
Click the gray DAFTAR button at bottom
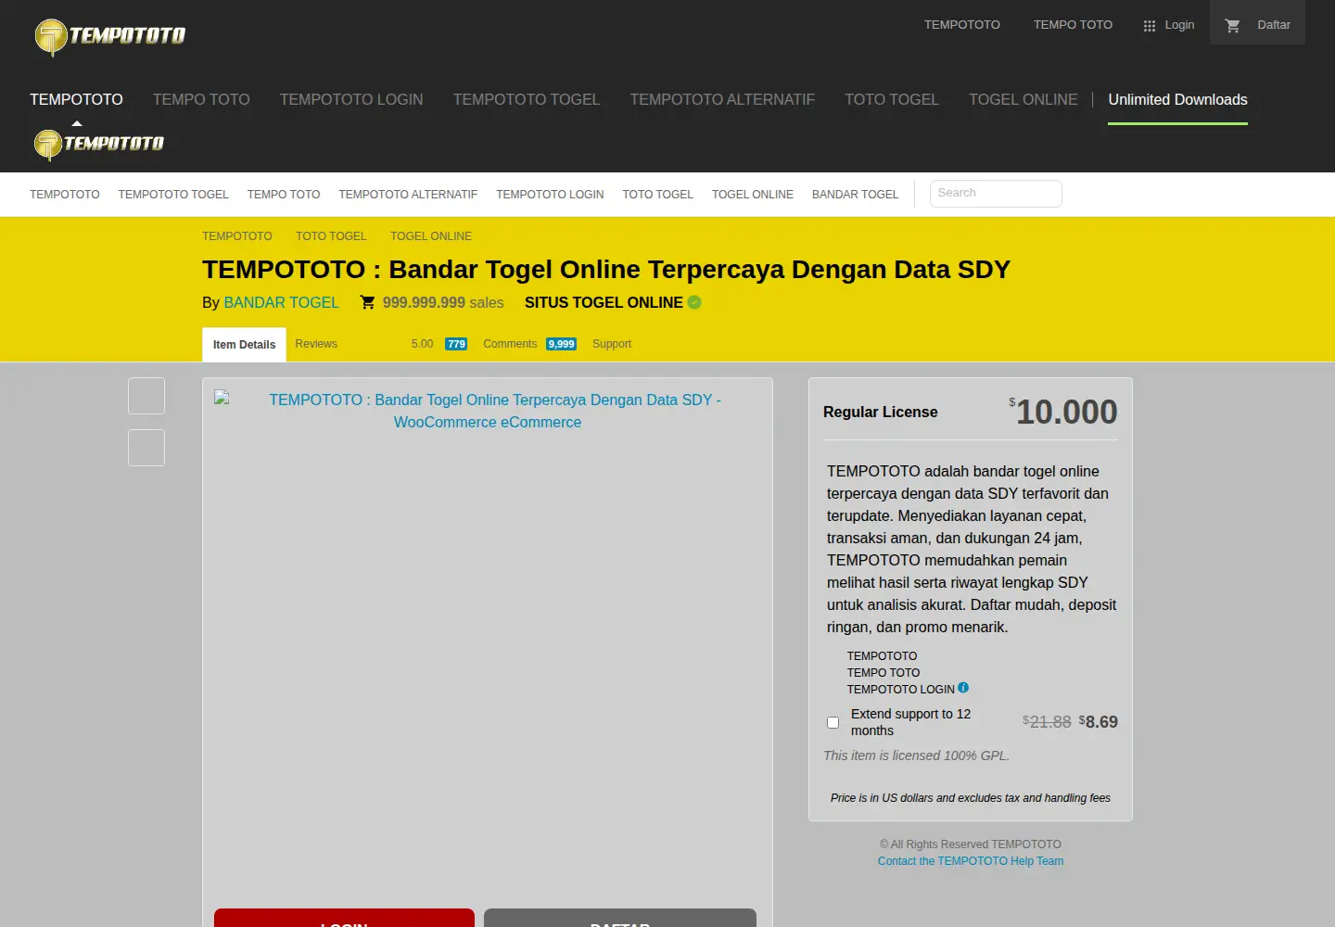(620, 918)
